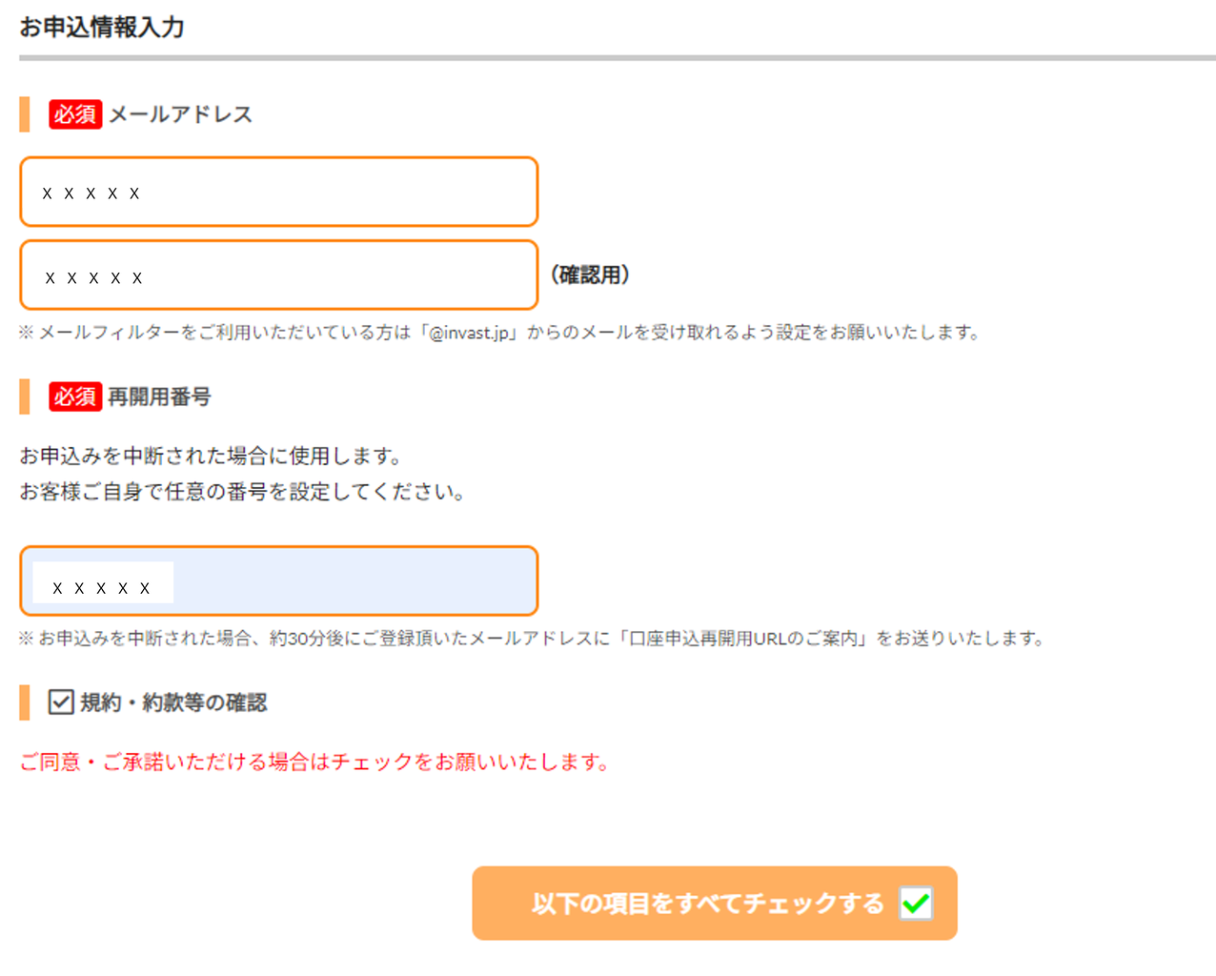Click the 規約・約款等の確認 label text
The width and height of the screenshot is (1216, 976).
(x=173, y=702)
